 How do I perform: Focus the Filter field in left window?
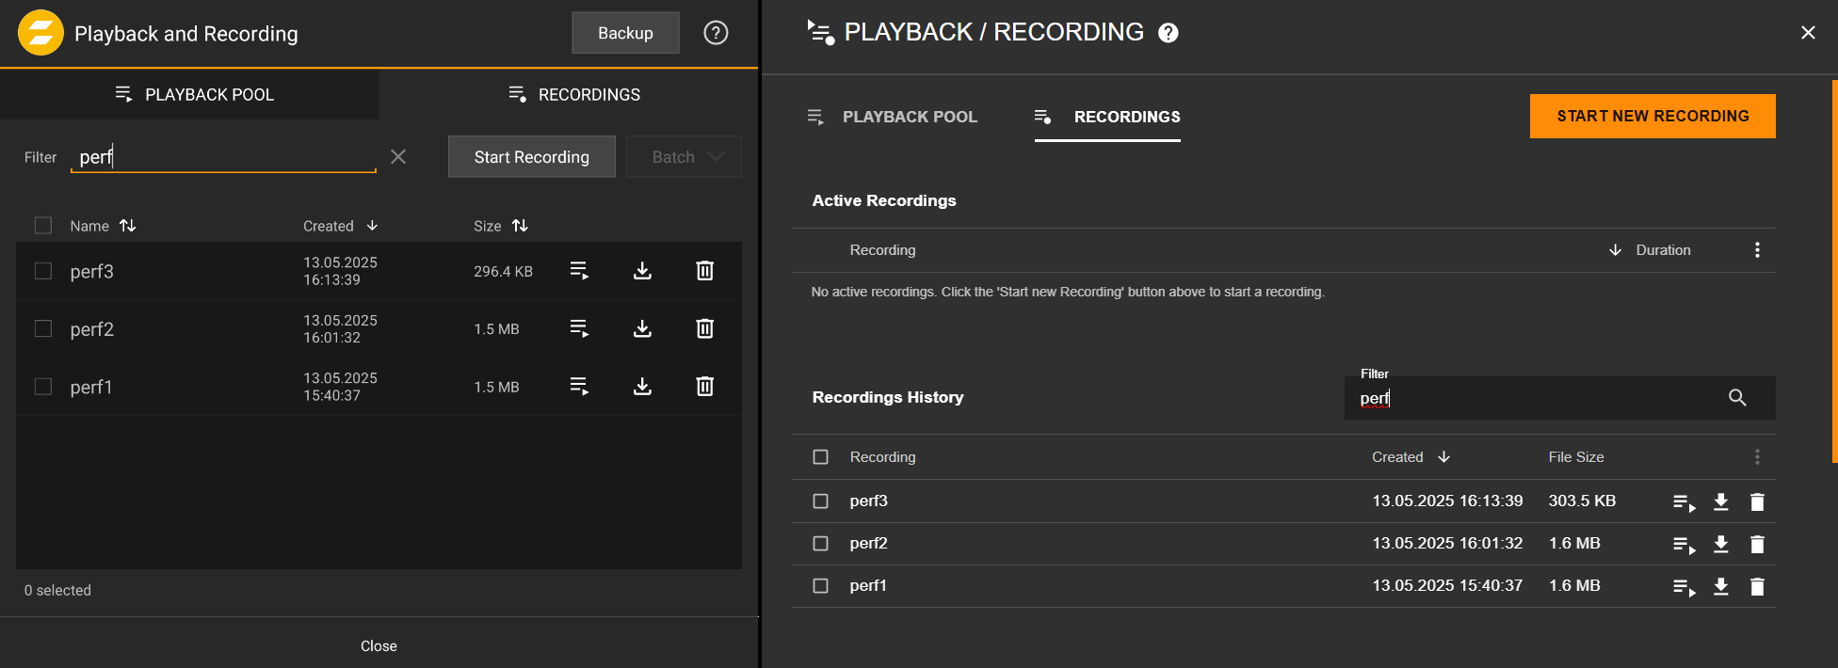[x=223, y=156]
